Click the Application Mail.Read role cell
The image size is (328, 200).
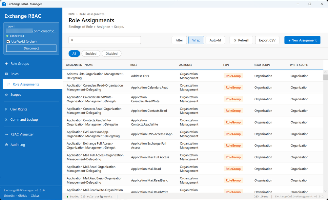(146, 169)
